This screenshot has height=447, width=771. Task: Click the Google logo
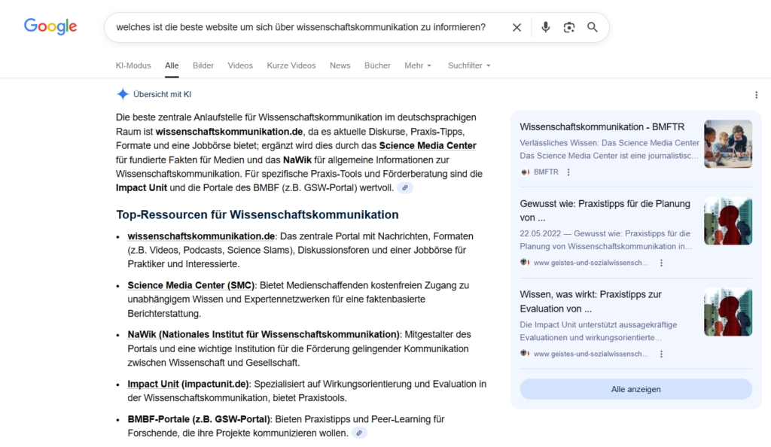(50, 26)
